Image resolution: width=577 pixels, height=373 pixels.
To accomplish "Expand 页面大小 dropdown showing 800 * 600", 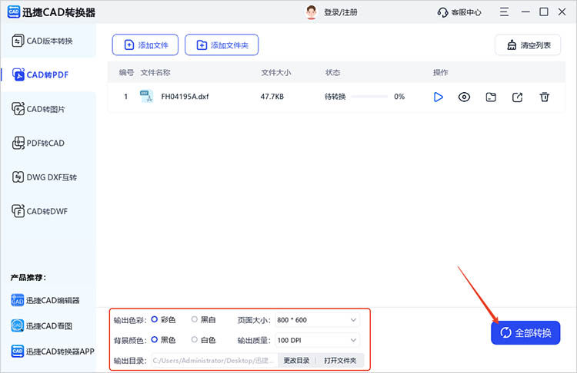I will point(317,320).
